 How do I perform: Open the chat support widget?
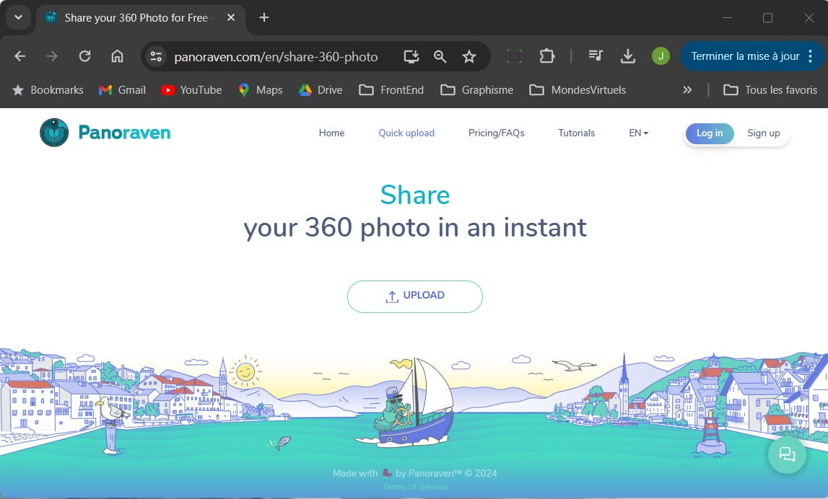[786, 454]
